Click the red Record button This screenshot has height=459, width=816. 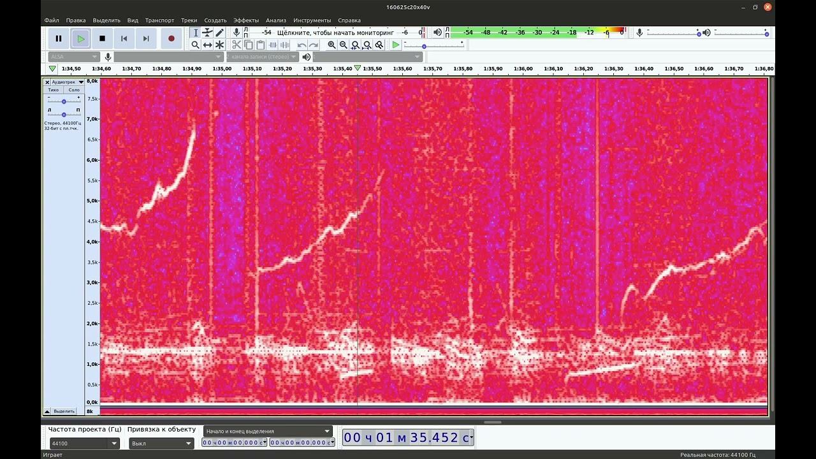coord(171,38)
